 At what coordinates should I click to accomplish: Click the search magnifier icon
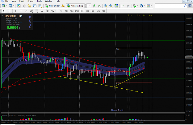(x=185, y=6)
